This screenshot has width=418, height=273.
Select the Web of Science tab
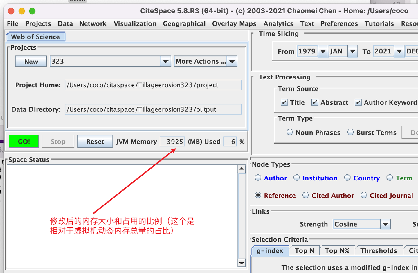click(x=35, y=37)
